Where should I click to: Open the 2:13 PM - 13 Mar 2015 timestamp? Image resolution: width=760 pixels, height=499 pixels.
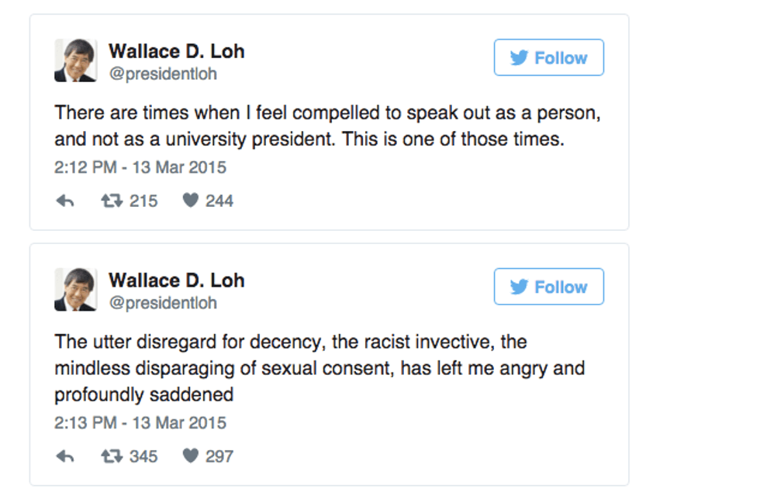[140, 423]
